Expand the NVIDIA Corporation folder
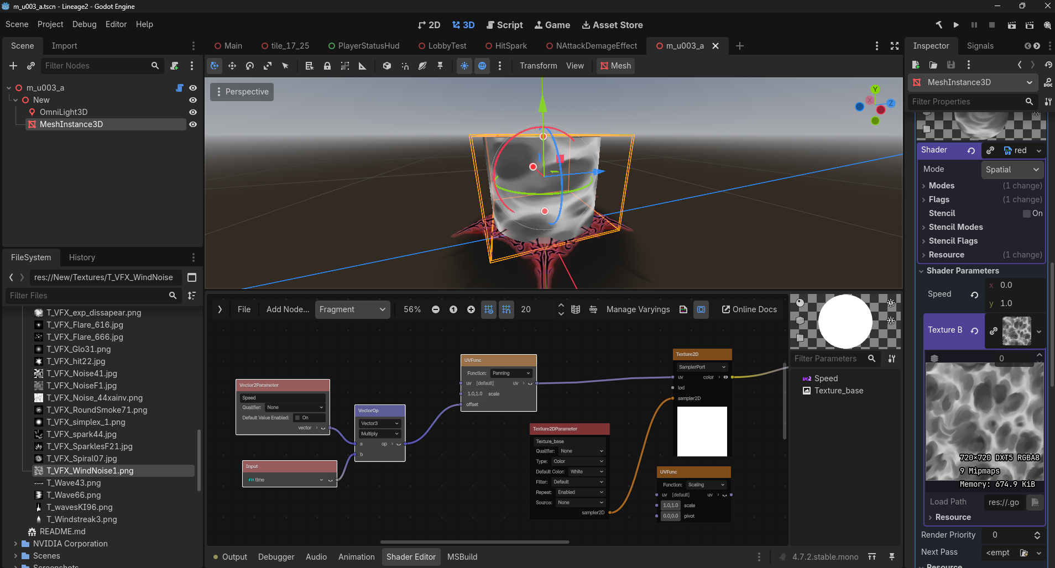Screen dimensions: 1055x568 tap(15, 544)
